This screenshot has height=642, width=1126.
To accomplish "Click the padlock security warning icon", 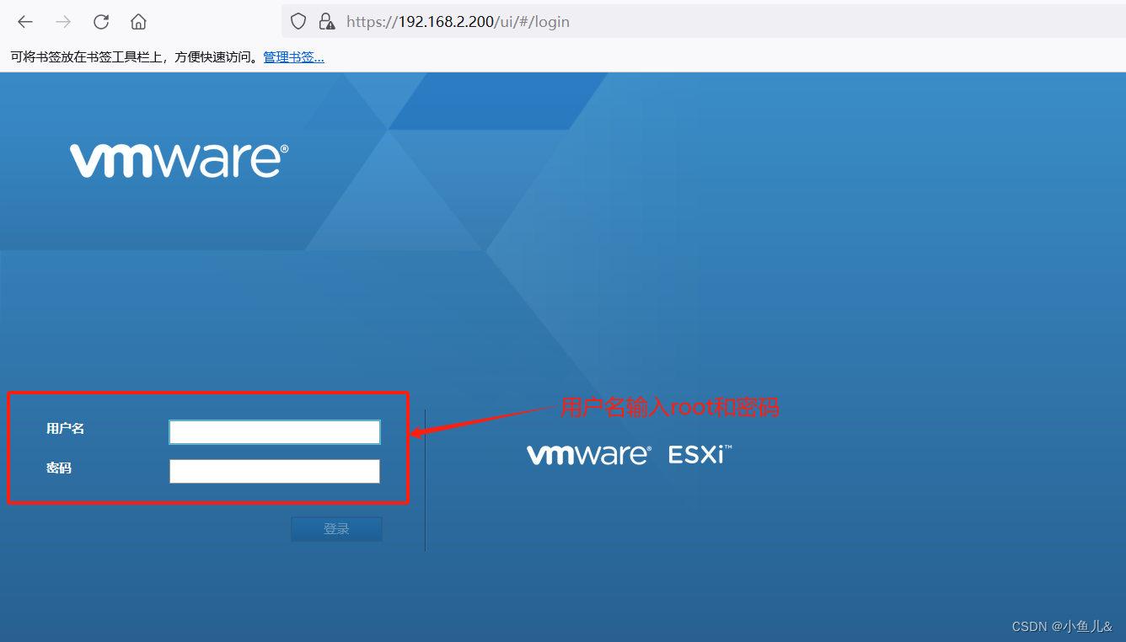I will 326,22.
